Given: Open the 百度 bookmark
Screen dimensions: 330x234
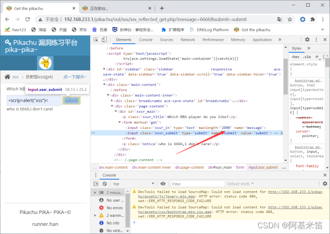Looking at the screenshot, I should point(100,30).
